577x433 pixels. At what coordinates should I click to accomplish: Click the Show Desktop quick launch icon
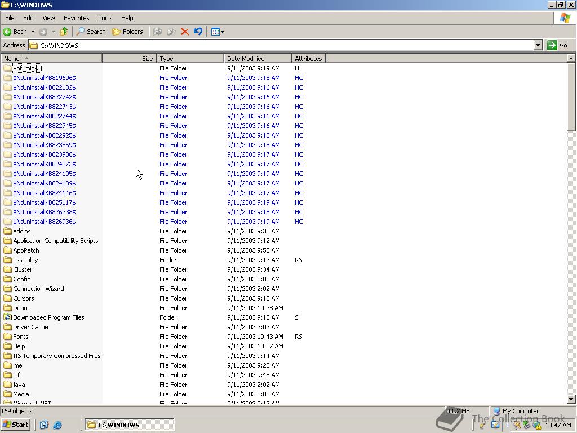44,425
